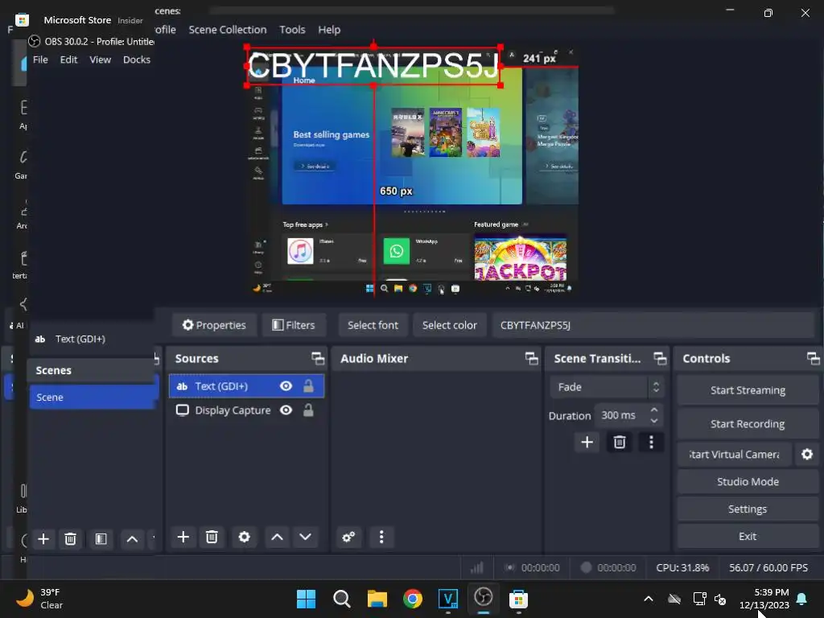824x618 pixels.
Task: Open Filters for selected source
Action: [294, 325]
